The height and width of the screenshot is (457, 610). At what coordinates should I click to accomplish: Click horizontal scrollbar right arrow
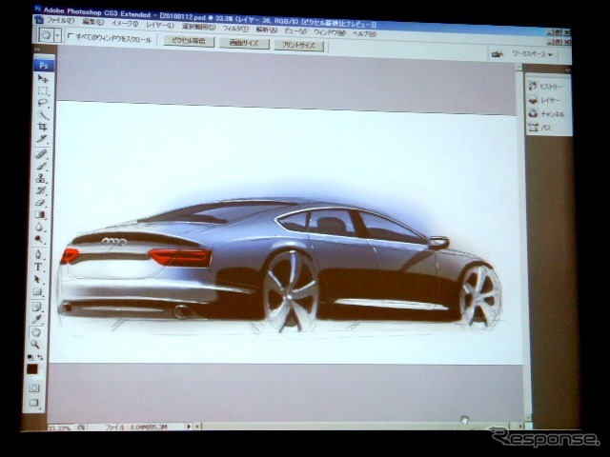520,426
